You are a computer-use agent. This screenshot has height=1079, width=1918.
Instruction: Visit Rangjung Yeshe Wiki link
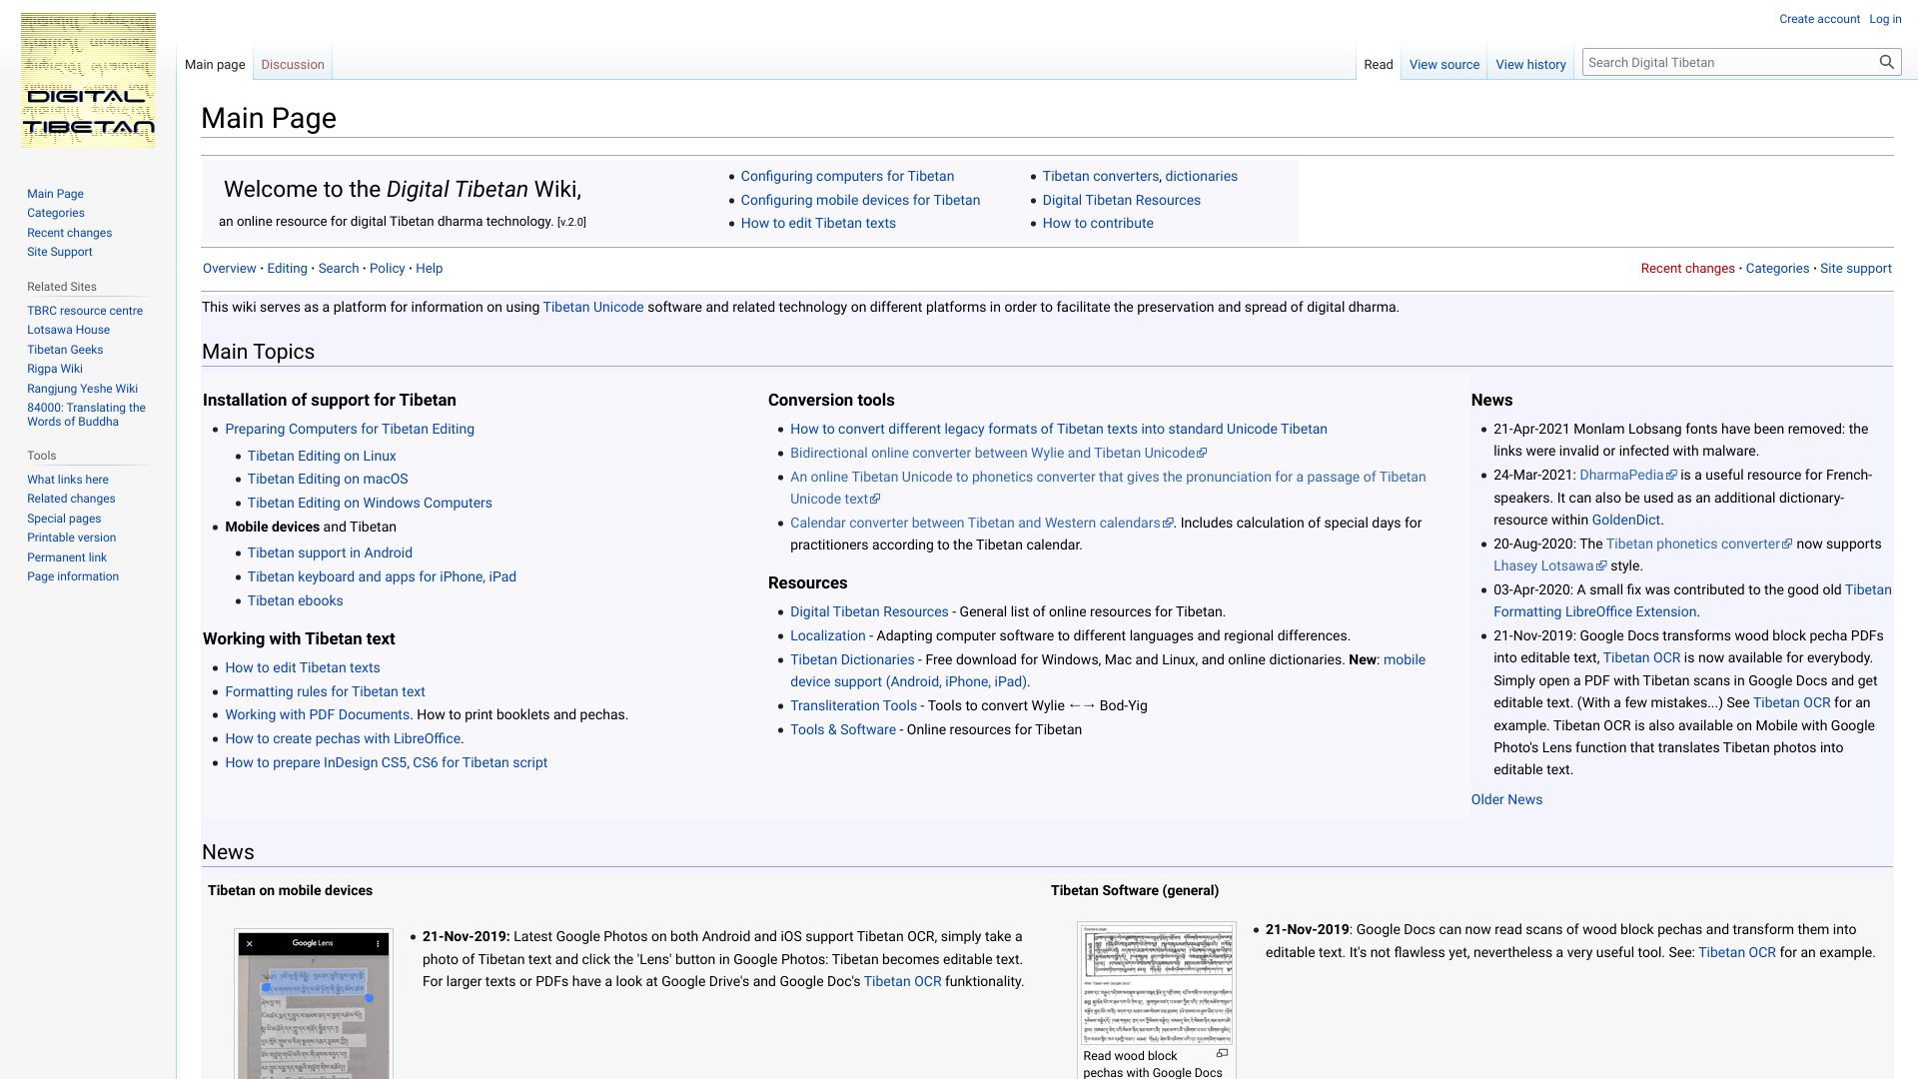tap(82, 389)
